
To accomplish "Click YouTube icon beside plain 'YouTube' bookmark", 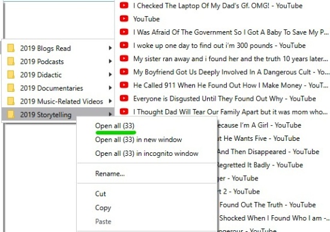I will [x=124, y=19].
